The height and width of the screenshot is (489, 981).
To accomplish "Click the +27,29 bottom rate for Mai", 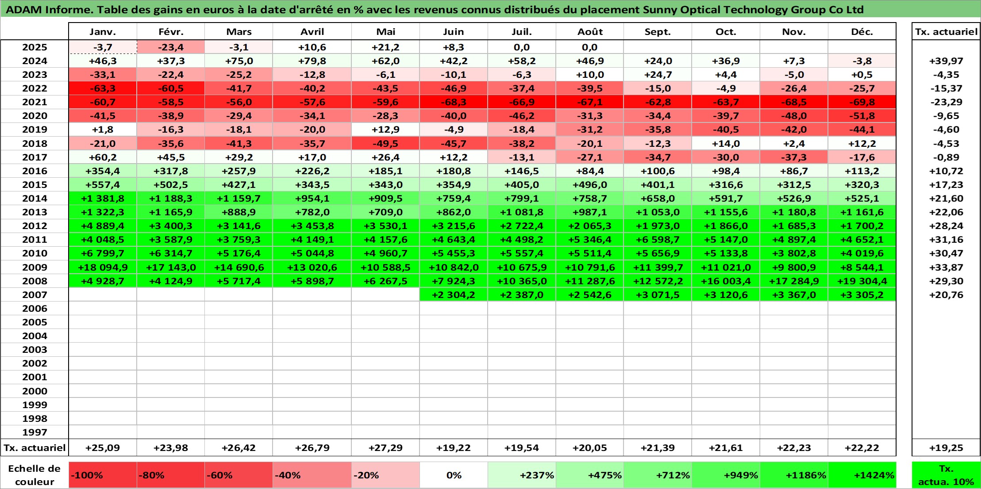I will tap(386, 447).
